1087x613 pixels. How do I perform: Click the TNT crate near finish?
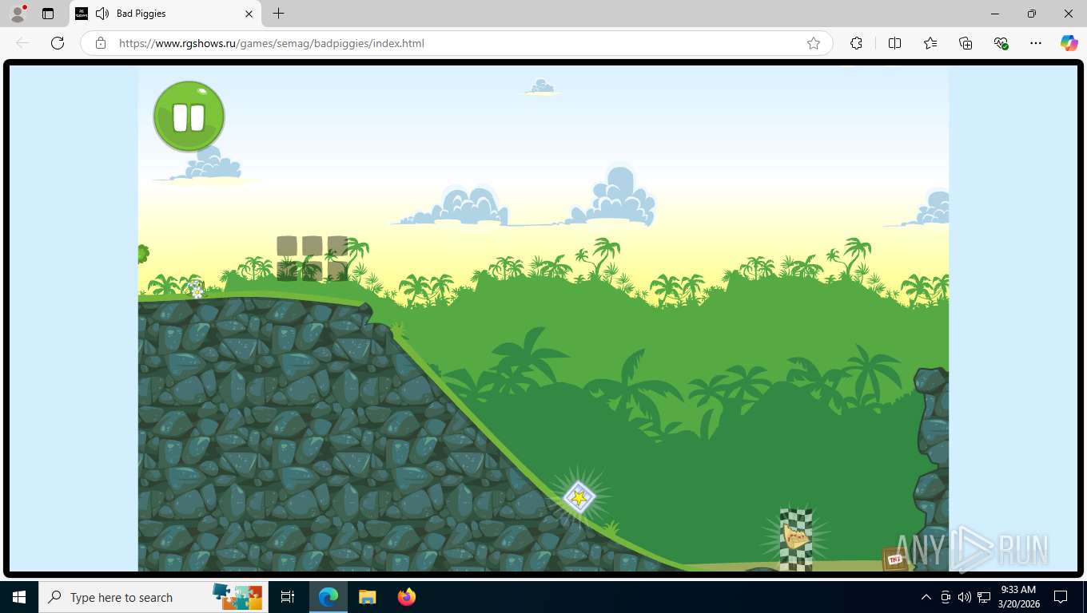coord(894,559)
